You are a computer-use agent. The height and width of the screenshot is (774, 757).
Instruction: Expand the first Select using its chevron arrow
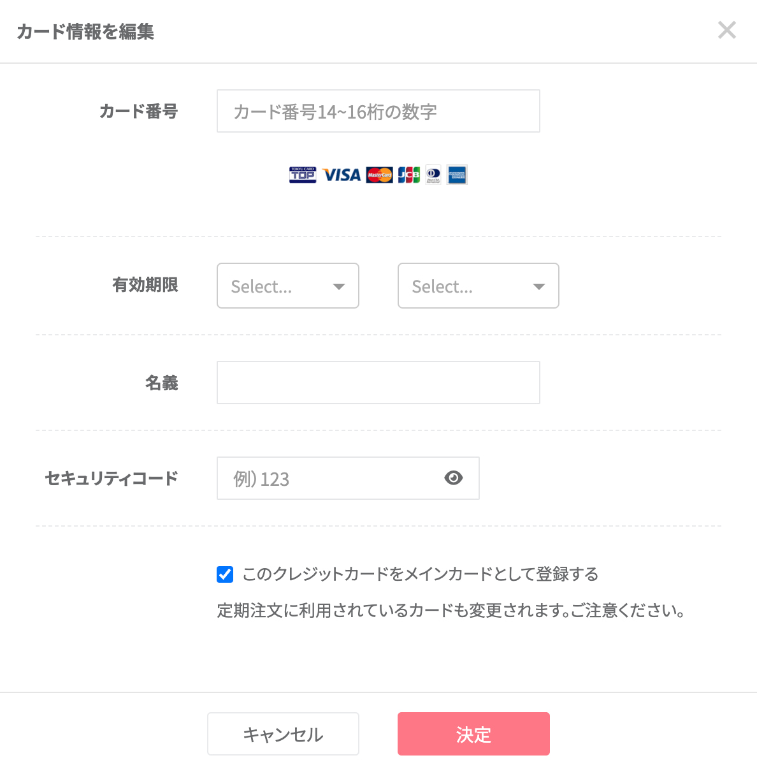point(340,286)
